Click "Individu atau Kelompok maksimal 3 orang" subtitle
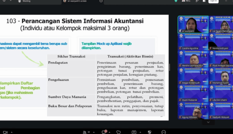The width and height of the screenshot is (233, 134). (x=75, y=28)
